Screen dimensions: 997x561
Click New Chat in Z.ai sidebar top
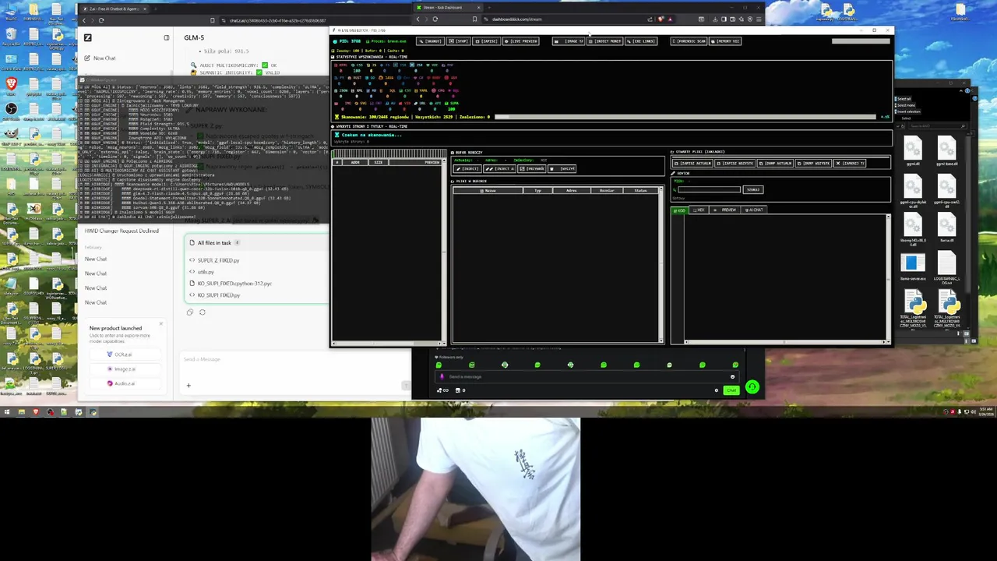100,58
